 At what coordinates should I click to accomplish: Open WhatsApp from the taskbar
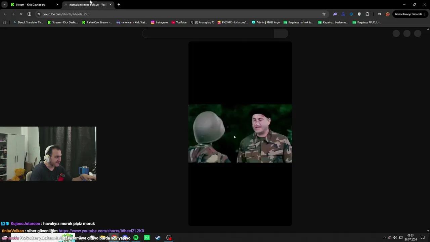click(x=147, y=238)
